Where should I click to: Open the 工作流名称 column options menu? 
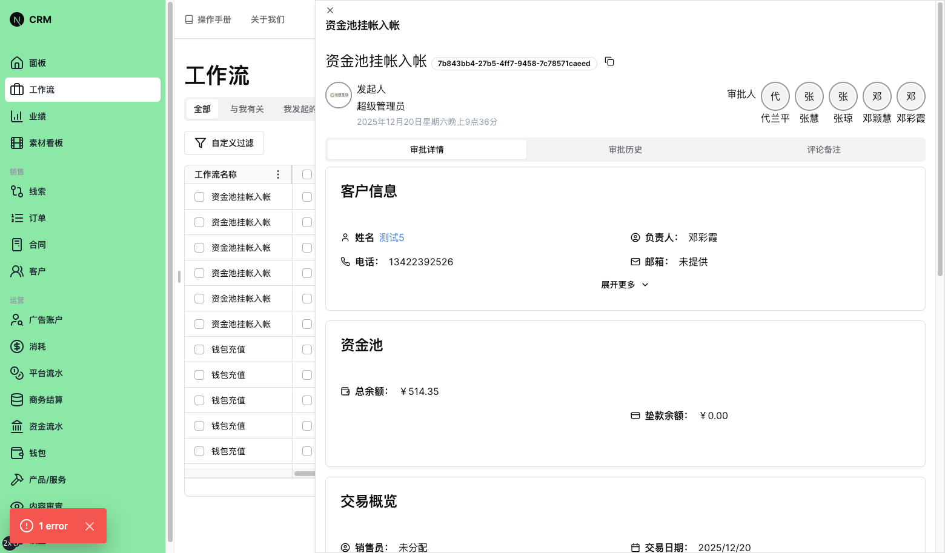pyautogui.click(x=278, y=174)
